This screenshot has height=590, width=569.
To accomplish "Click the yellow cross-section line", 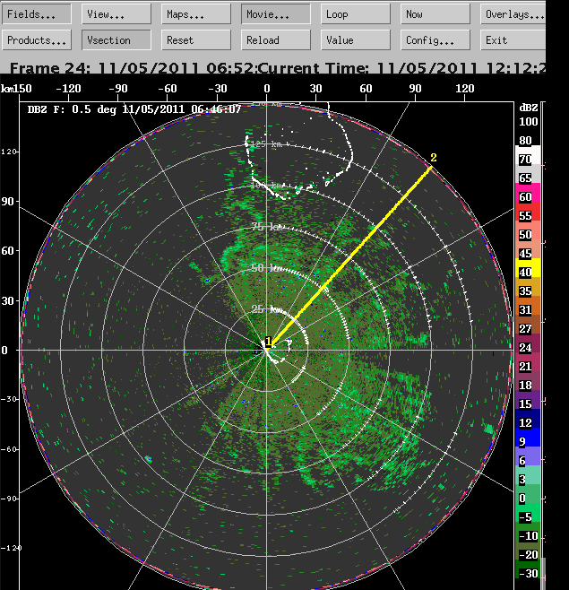I will 349,257.
